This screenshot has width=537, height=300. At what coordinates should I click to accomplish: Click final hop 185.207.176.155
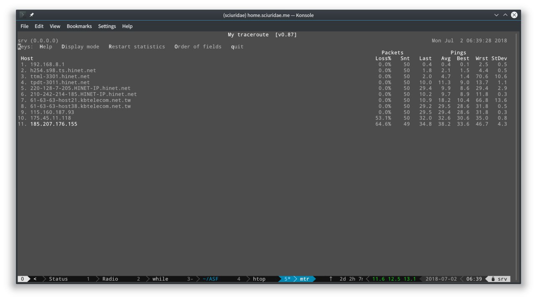[54, 124]
